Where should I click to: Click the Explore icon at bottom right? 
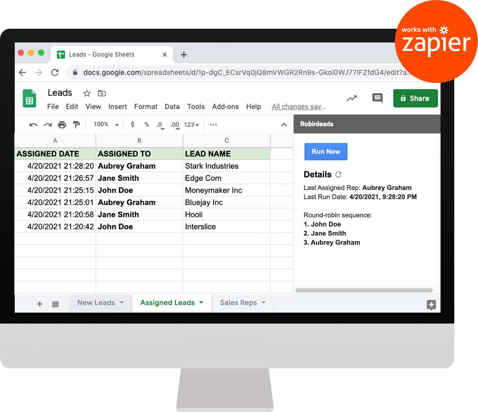431,305
